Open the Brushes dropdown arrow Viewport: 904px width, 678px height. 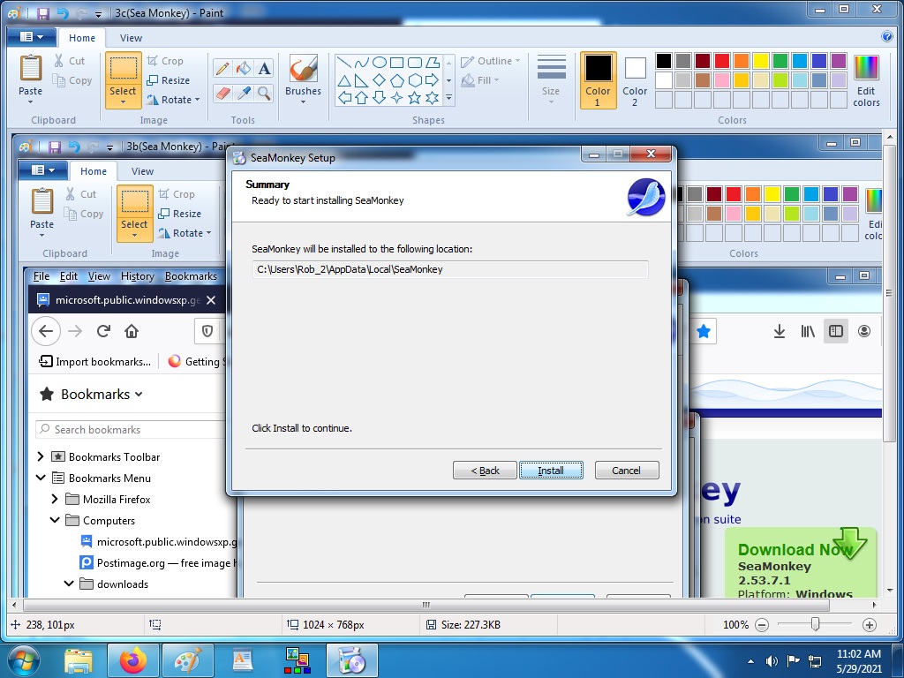[304, 102]
